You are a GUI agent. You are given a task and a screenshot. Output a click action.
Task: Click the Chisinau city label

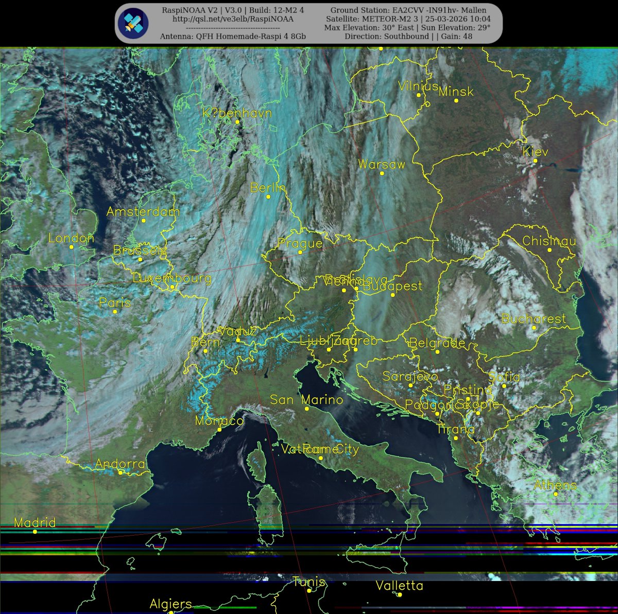coord(549,241)
